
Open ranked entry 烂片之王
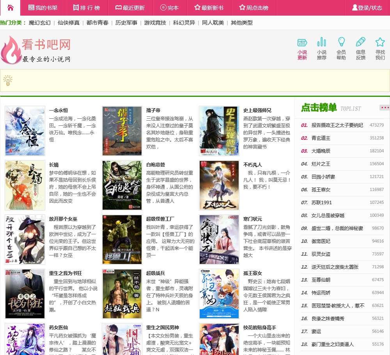[x=321, y=164]
